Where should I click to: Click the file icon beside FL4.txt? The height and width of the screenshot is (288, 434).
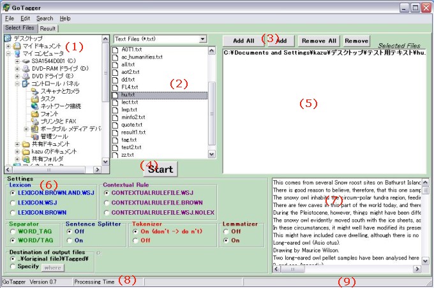(115, 87)
